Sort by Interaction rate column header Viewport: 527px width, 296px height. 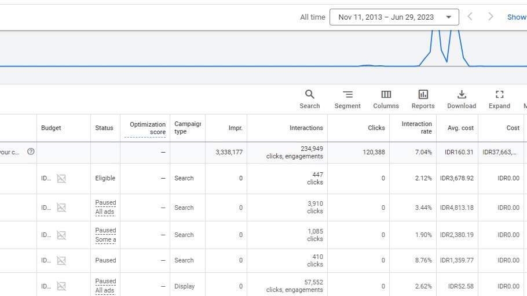point(416,128)
